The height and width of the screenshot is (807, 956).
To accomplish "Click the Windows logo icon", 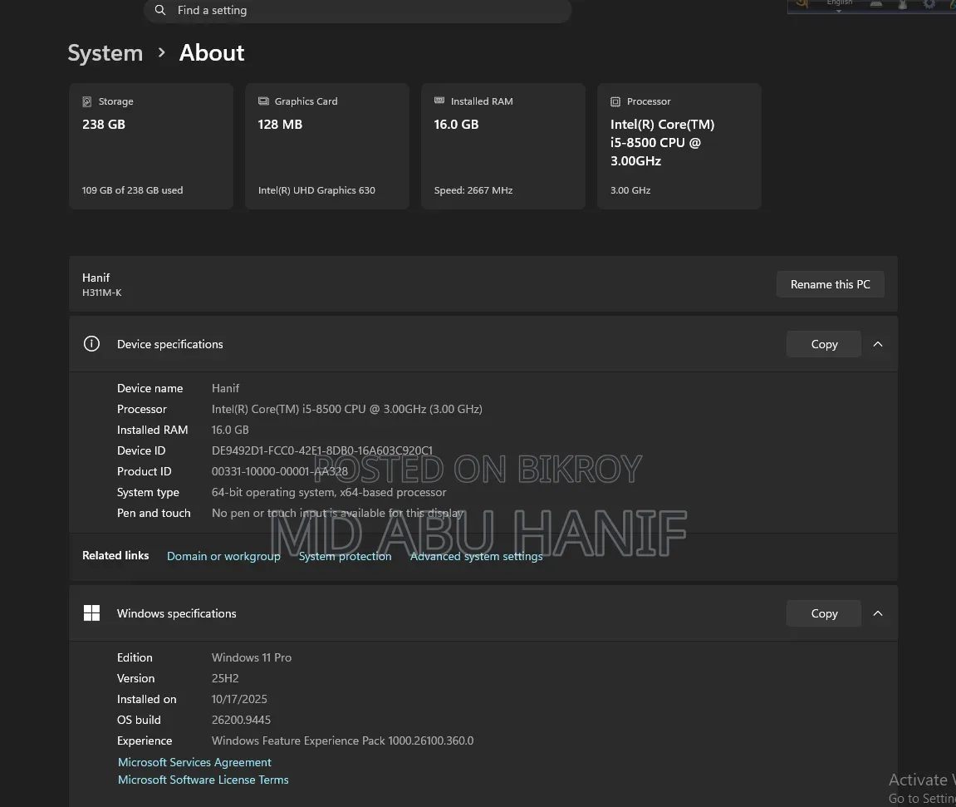I will (x=91, y=613).
